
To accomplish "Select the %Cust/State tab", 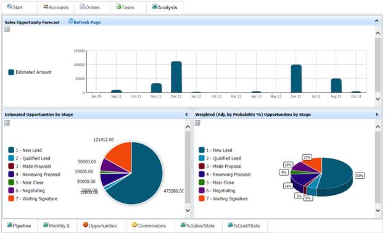I will tap(245, 226).
